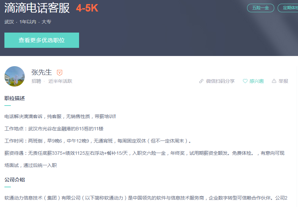This screenshot has width=298, height=207.
Task: Click the 定期体检 benefit tag
Action: (x=288, y=8)
